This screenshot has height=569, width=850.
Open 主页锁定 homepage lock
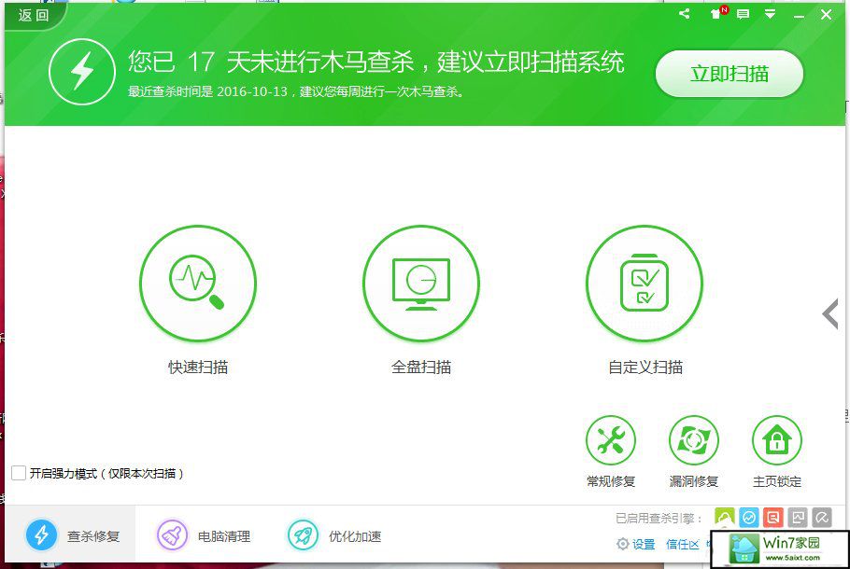pos(777,440)
